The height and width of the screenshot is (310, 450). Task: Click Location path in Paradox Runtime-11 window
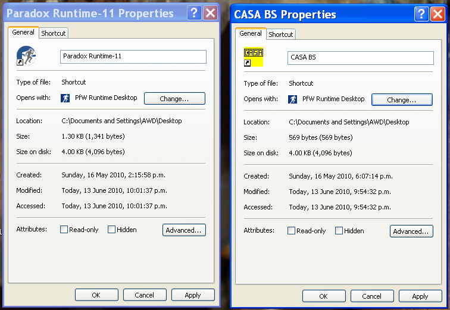tap(121, 121)
